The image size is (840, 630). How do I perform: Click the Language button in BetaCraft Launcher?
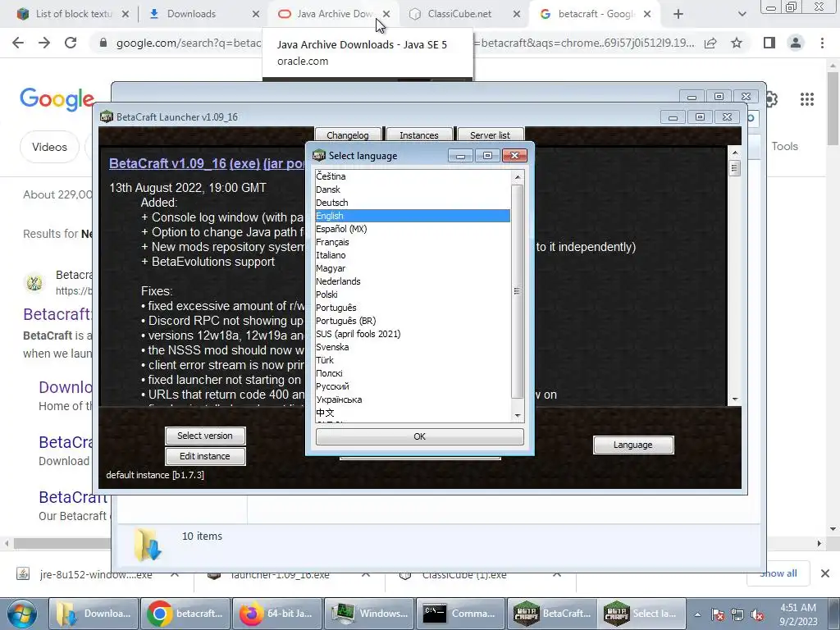[632, 445]
